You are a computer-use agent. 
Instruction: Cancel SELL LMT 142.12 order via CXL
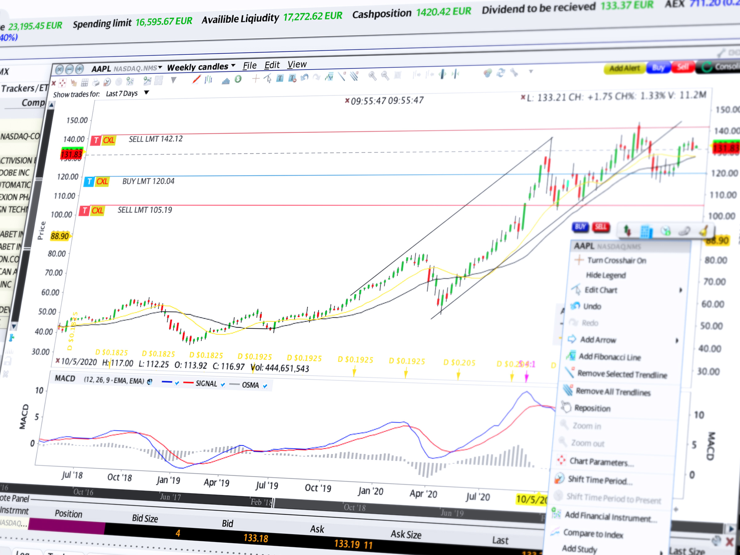click(109, 140)
